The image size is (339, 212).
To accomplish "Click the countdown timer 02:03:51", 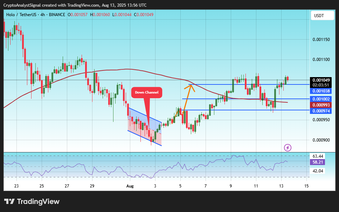I will [321, 85].
